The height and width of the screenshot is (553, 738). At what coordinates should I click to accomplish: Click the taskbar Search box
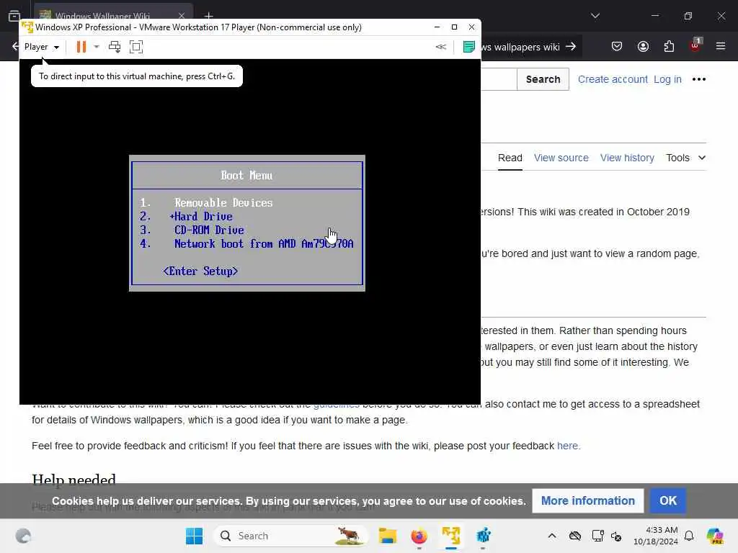point(291,536)
